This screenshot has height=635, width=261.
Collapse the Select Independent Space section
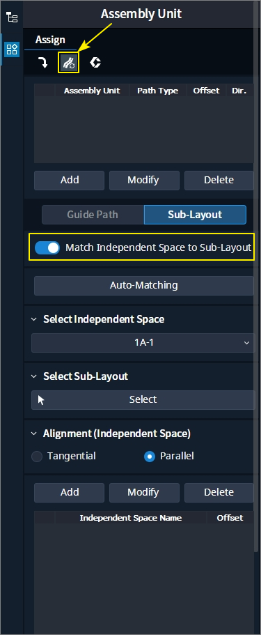pyautogui.click(x=34, y=319)
